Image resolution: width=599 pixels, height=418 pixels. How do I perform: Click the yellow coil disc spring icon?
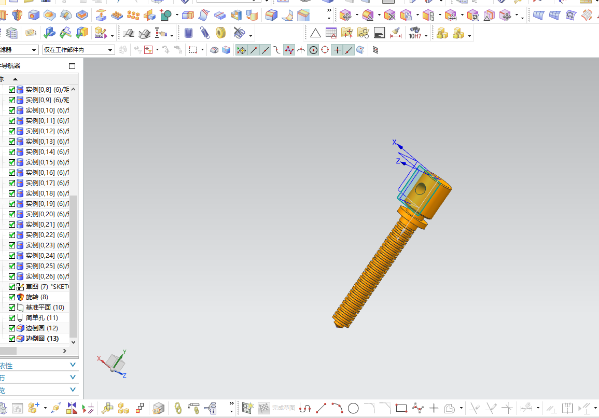point(221,33)
